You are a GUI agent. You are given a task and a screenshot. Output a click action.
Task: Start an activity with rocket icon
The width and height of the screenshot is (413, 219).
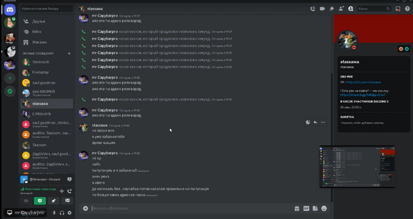coord(53,201)
